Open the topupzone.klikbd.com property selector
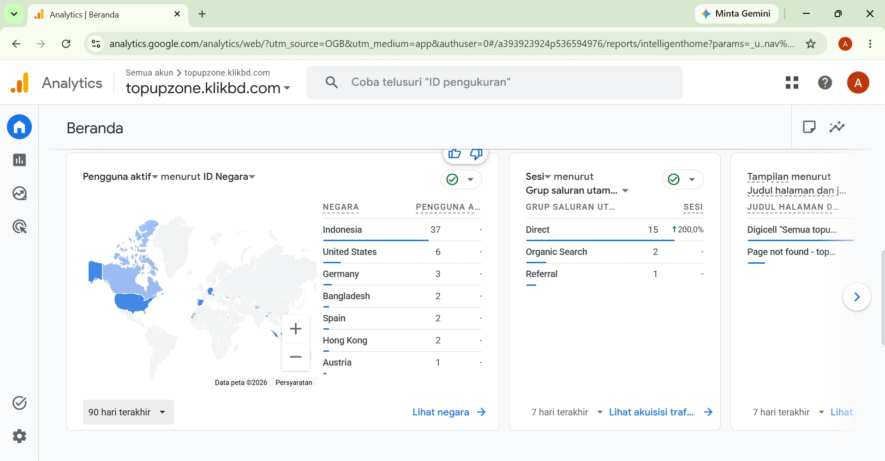The image size is (885, 461). coord(208,88)
